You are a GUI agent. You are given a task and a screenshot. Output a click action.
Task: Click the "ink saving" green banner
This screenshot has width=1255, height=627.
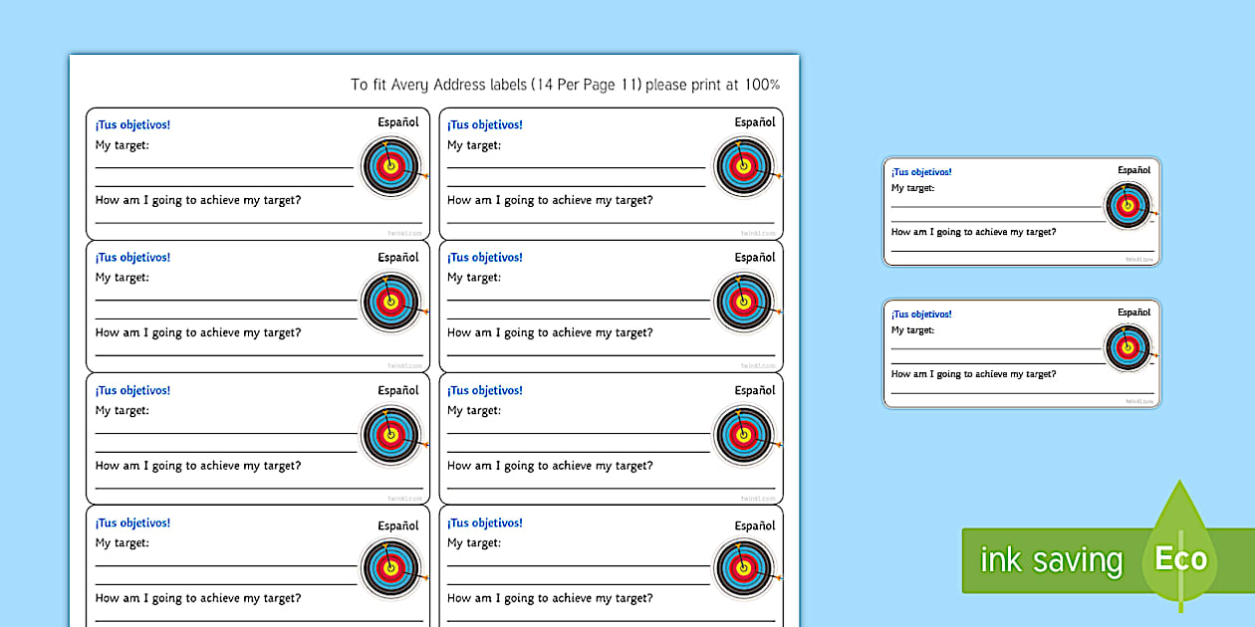point(1050,560)
